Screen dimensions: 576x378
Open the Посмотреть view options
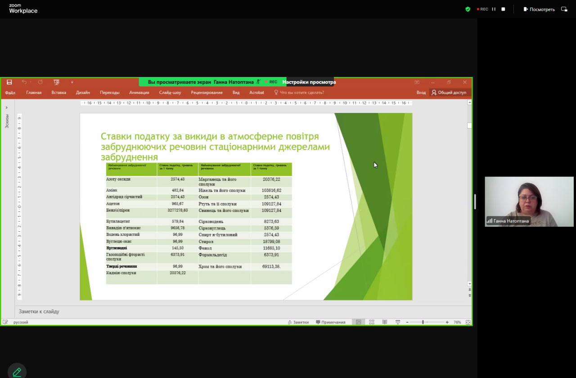[x=539, y=9]
